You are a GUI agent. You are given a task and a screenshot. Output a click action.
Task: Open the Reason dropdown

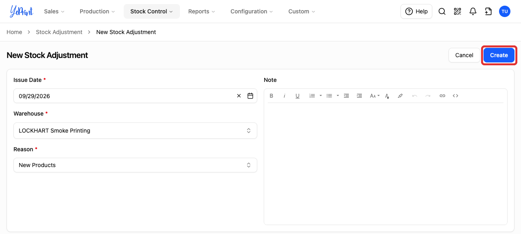pyautogui.click(x=135, y=165)
